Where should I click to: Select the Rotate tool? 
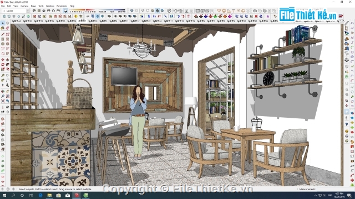pyautogui.click(x=3, y=65)
